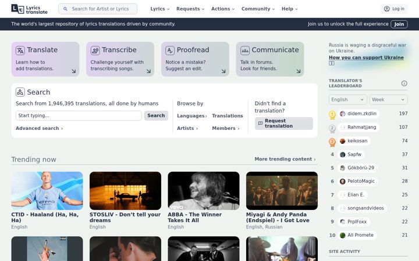The height and width of the screenshot is (261, 419).
Task: Click the arrow on the Proofread card
Action: point(223,71)
